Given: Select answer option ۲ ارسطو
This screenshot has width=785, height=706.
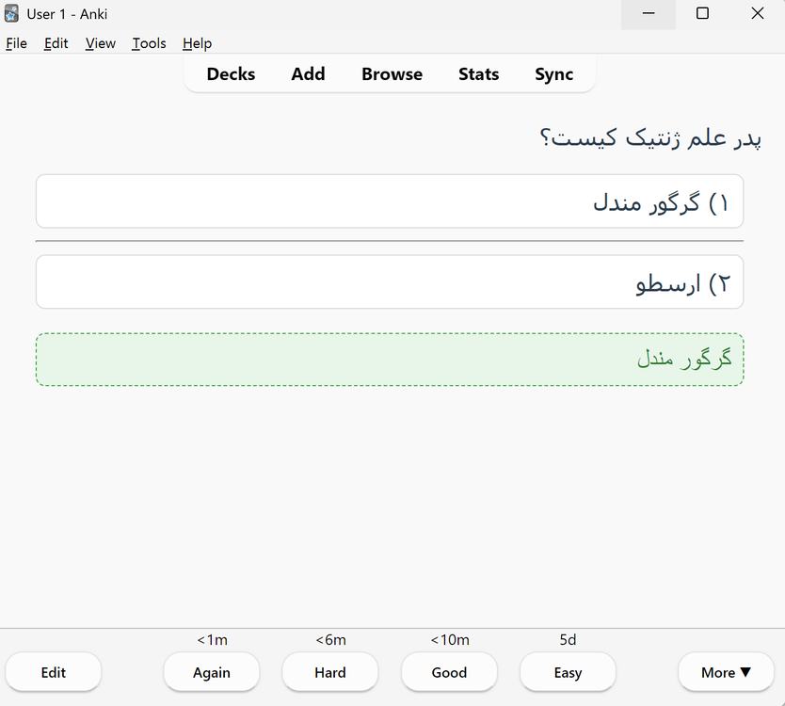Looking at the screenshot, I should (390, 281).
